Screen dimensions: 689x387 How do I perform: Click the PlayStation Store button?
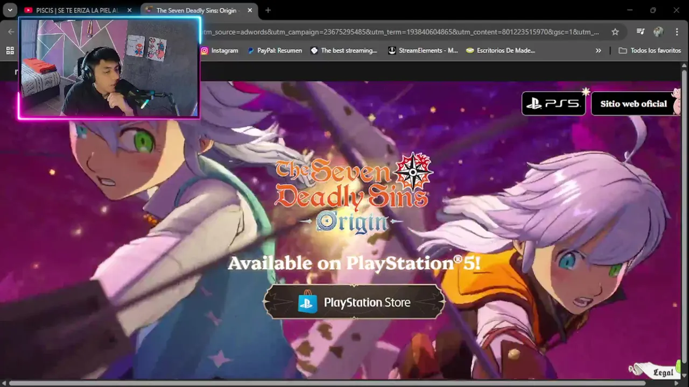tap(354, 302)
